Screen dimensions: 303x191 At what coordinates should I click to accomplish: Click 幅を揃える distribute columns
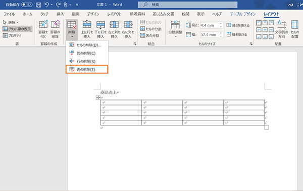(x=237, y=35)
